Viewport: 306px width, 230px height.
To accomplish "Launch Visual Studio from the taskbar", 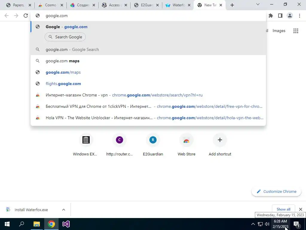I will [66, 224].
